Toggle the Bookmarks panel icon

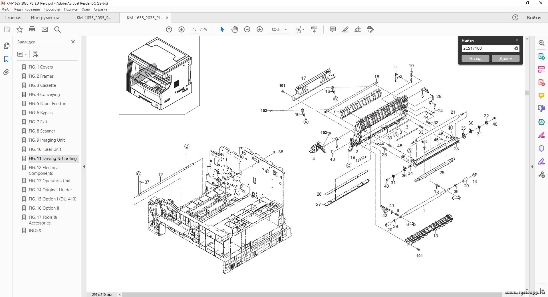[x=6, y=59]
